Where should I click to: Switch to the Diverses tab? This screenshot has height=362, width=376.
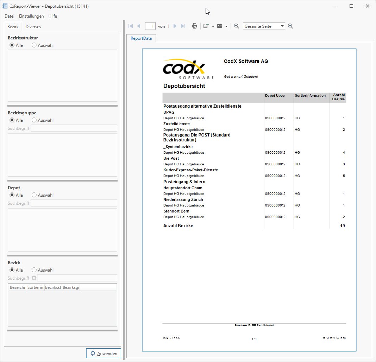coord(33,27)
